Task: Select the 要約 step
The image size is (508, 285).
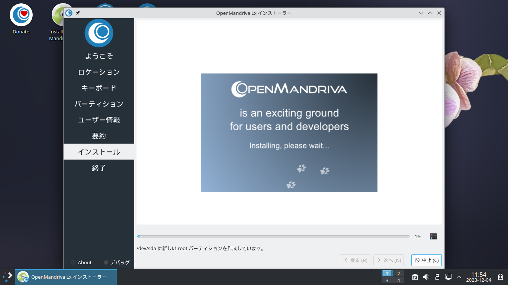Action: (x=99, y=136)
